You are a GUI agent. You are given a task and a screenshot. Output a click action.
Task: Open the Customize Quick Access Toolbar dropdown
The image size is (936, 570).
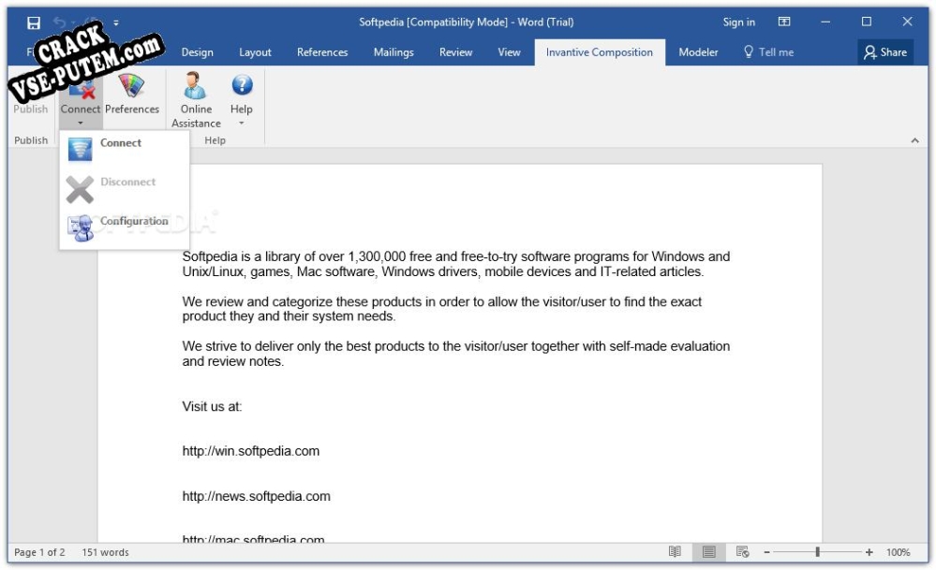pos(116,22)
